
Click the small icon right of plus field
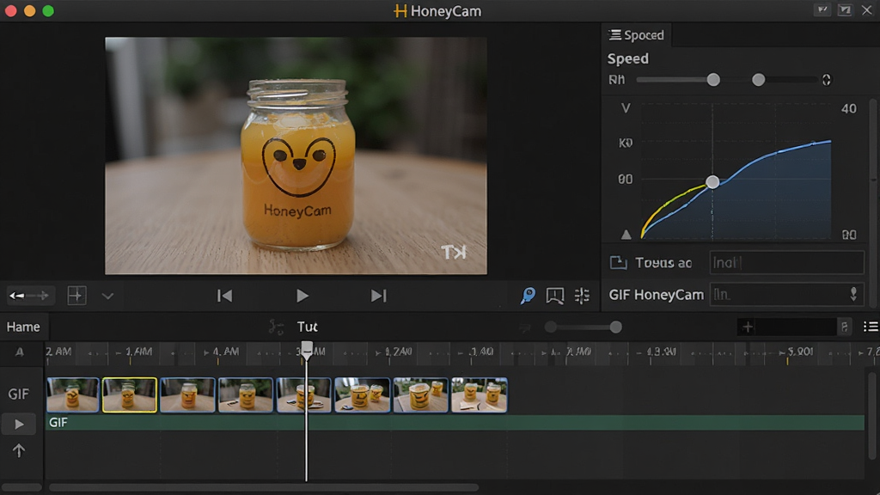click(844, 327)
